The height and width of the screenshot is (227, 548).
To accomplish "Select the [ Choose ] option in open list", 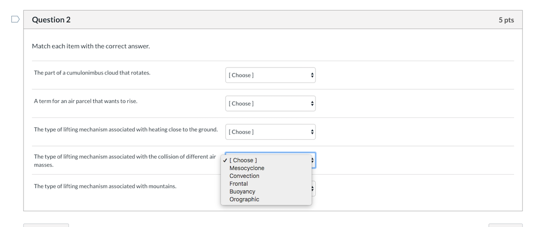I will [x=266, y=160].
